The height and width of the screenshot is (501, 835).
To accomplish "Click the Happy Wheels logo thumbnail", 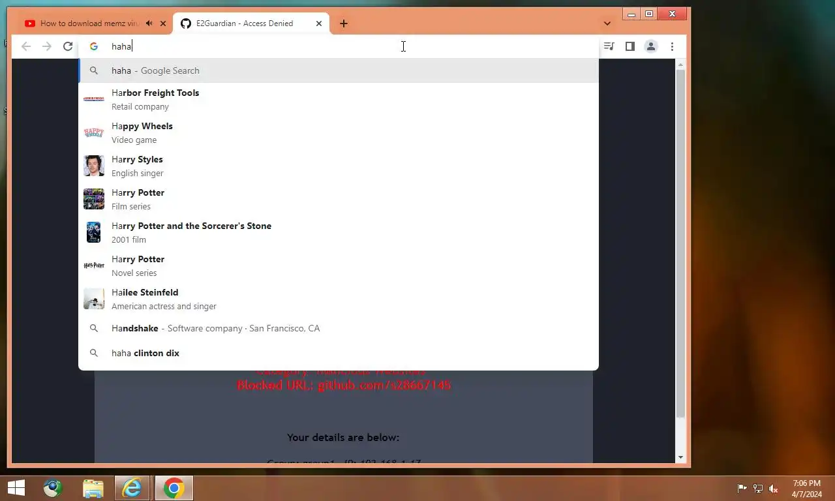I will click(x=94, y=132).
